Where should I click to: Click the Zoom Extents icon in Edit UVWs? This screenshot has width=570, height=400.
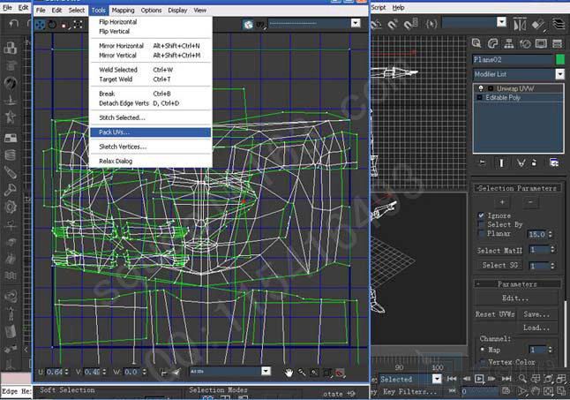(x=327, y=373)
